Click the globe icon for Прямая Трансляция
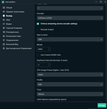This screenshot has width=107, height=109. click(x=4, y=12)
